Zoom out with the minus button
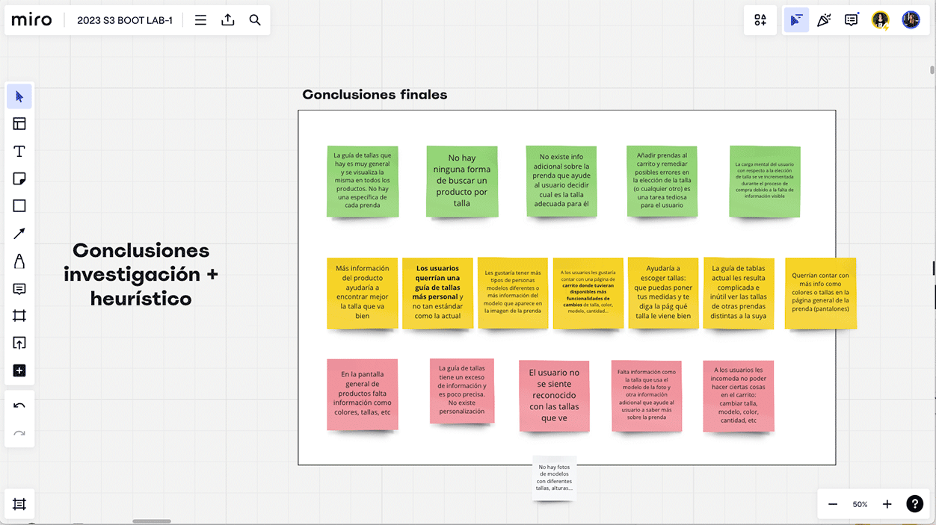Screen dimensions: 936x525 833,504
